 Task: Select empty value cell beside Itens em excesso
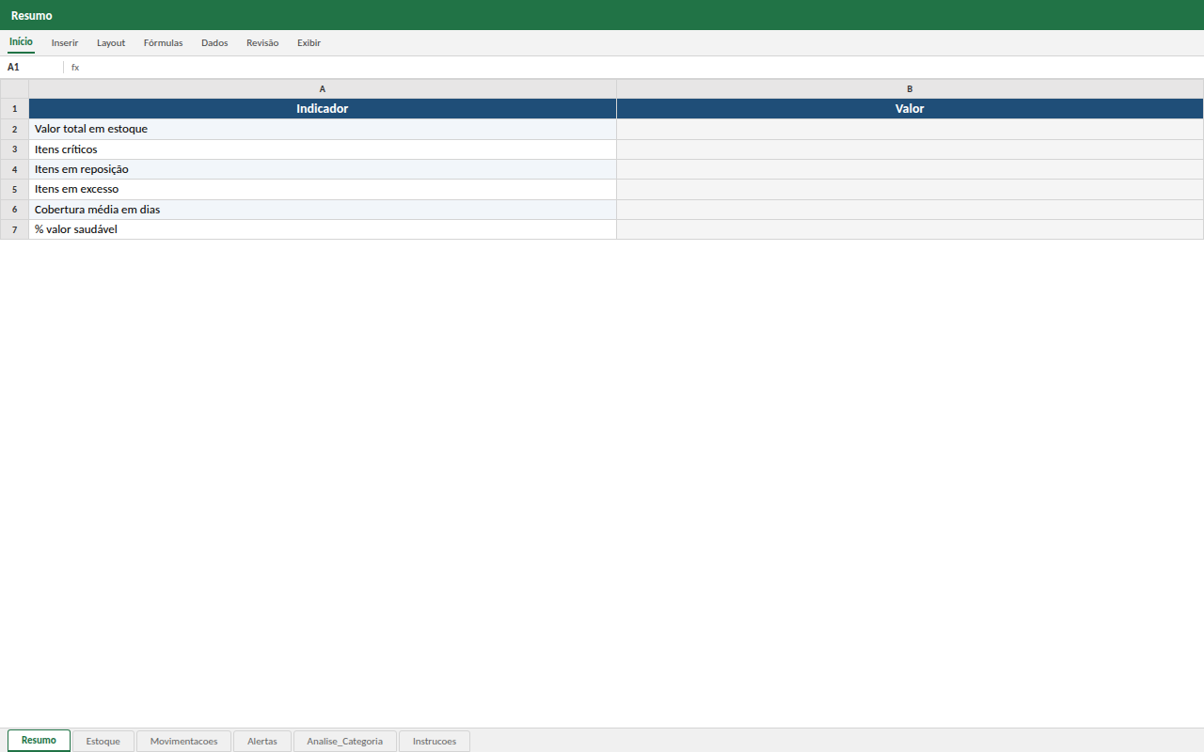(x=910, y=189)
